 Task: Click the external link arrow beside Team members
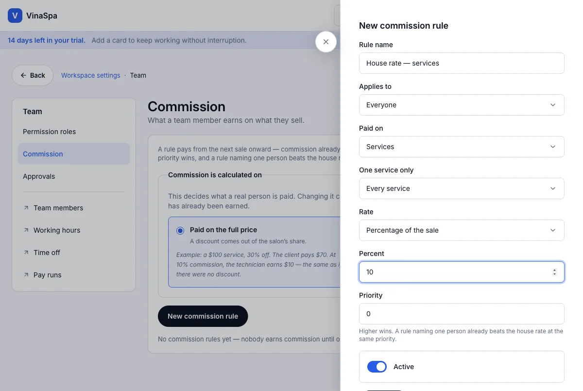click(26, 208)
